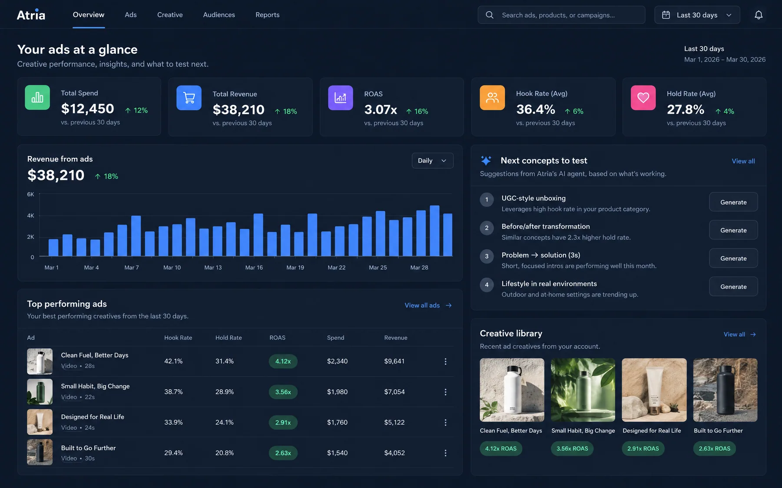782x488 pixels.
Task: Click the blue Total Revenue cart icon
Action: pyautogui.click(x=189, y=98)
